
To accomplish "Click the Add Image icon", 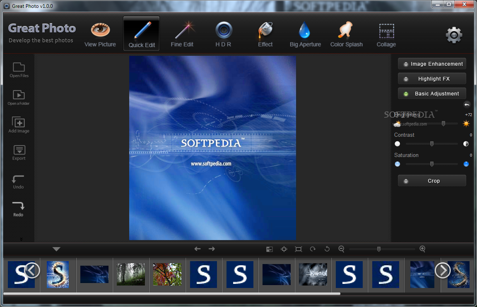I will click(x=19, y=125).
